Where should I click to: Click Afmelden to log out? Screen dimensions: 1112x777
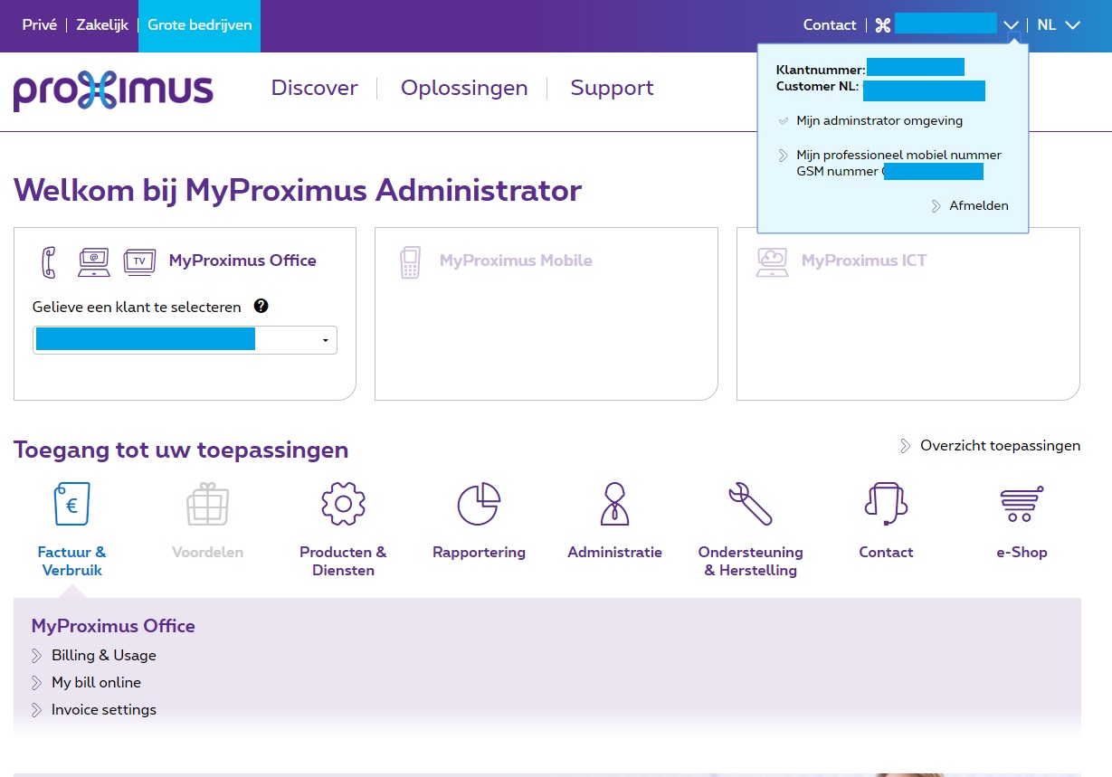point(979,206)
